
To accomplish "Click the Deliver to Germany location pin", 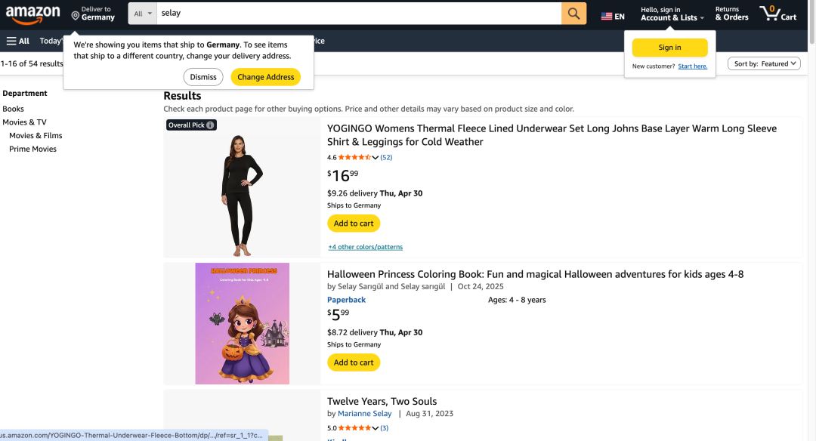I will coord(76,15).
